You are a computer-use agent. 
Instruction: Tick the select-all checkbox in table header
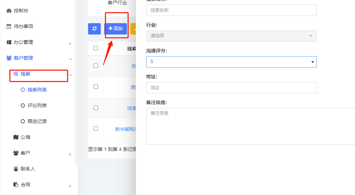click(x=96, y=48)
